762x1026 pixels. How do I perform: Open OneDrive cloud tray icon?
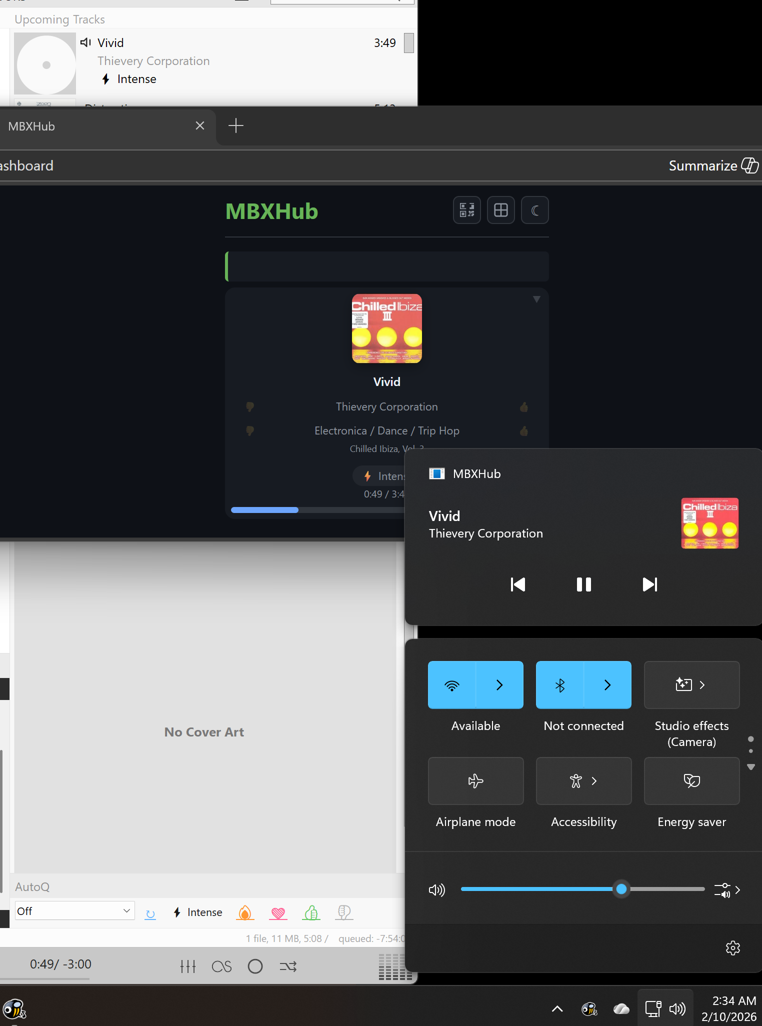pyautogui.click(x=621, y=1009)
